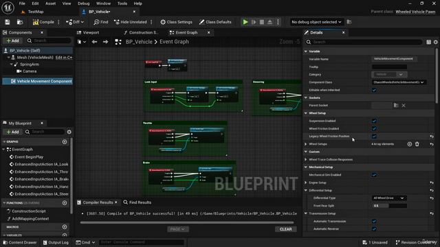Click the graph overview icon near breadcrumb
The width and height of the screenshot is (440, 247).
[x=118, y=42]
